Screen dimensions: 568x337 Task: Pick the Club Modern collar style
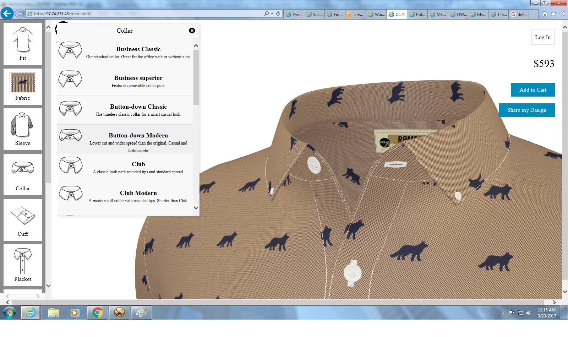pos(138,196)
